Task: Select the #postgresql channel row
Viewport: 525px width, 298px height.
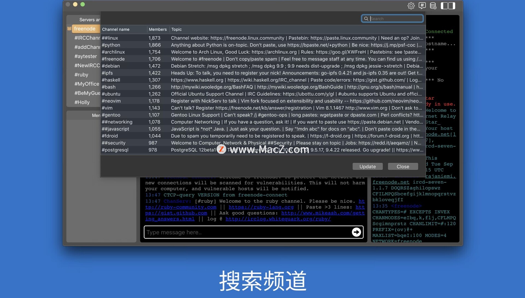Action: pos(263,150)
